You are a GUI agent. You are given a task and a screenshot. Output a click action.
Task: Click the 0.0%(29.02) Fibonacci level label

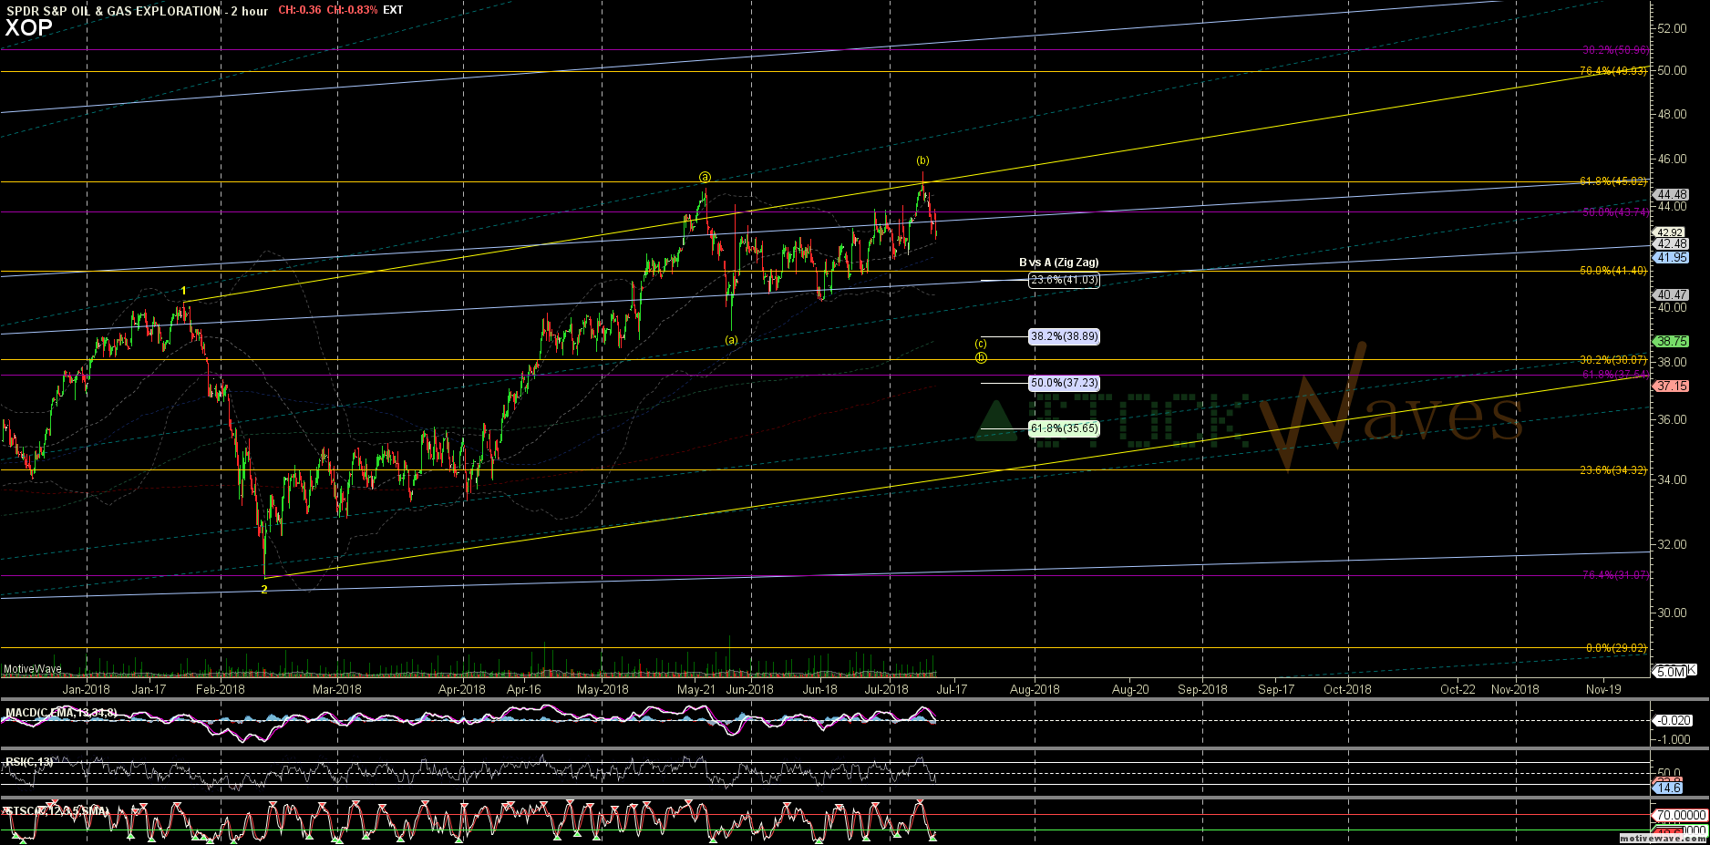coord(1617,648)
